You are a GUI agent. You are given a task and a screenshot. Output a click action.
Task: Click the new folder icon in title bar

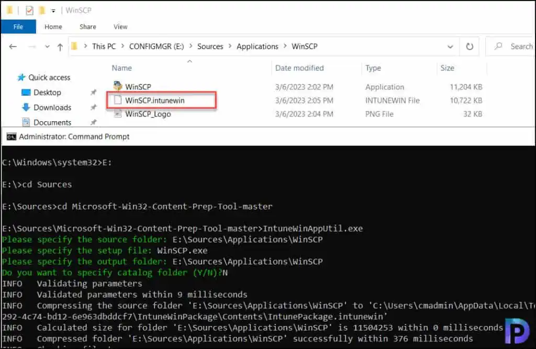[x=42, y=10]
